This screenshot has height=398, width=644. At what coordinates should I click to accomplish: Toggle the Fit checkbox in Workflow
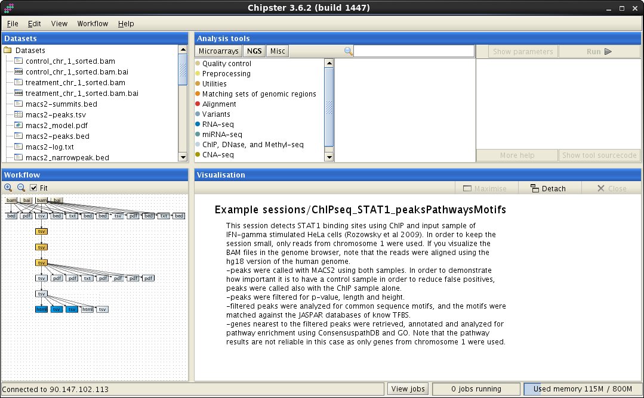tap(34, 188)
